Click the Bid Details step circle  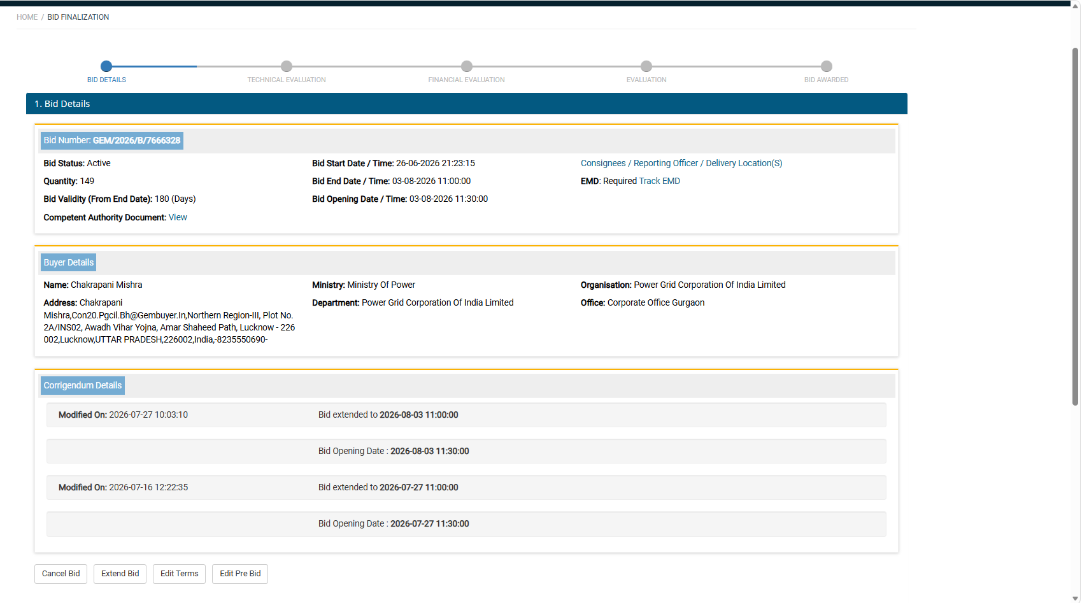click(106, 66)
